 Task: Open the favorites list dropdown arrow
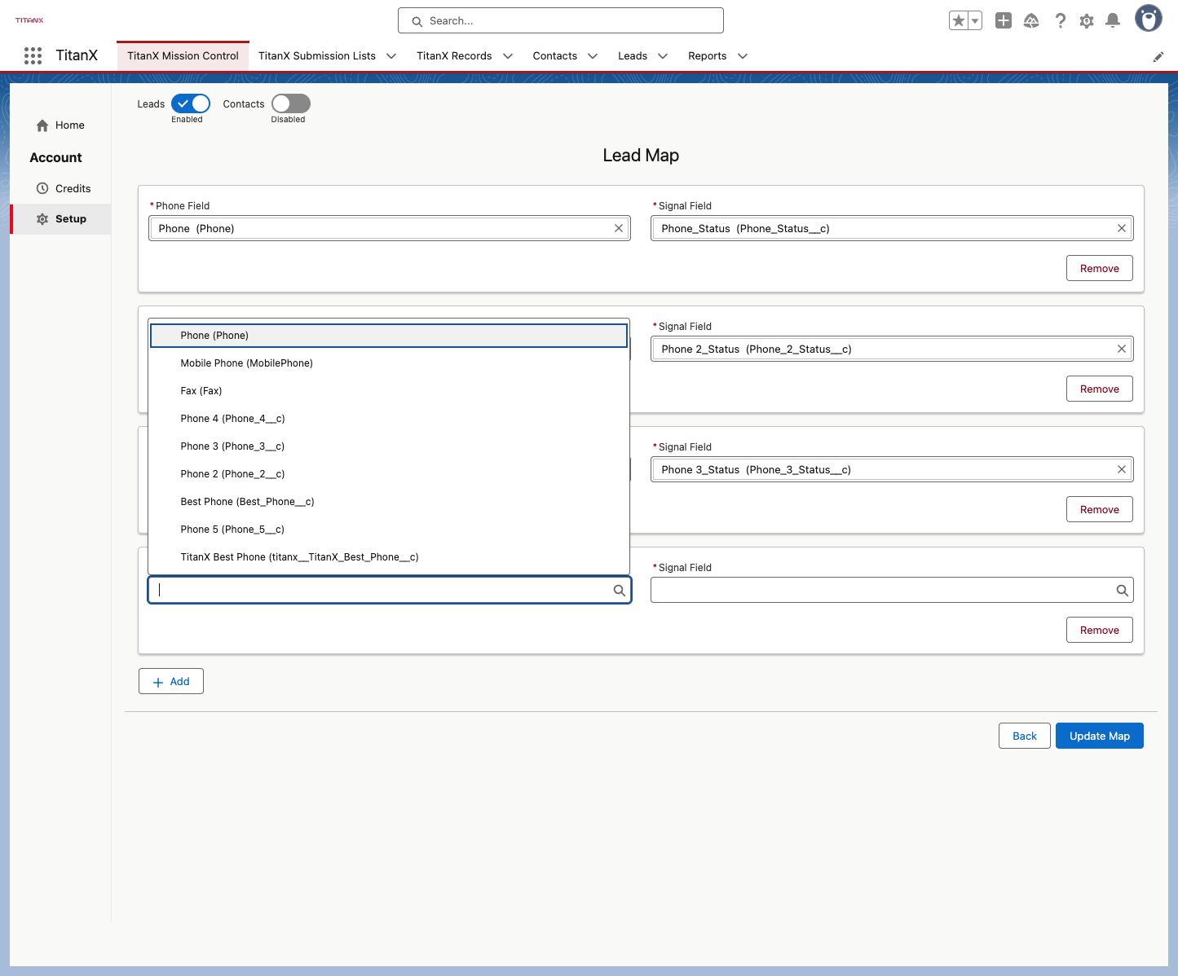point(975,20)
